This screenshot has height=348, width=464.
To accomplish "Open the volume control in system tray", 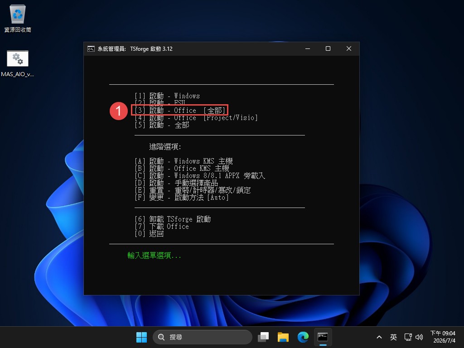I will tap(419, 337).
